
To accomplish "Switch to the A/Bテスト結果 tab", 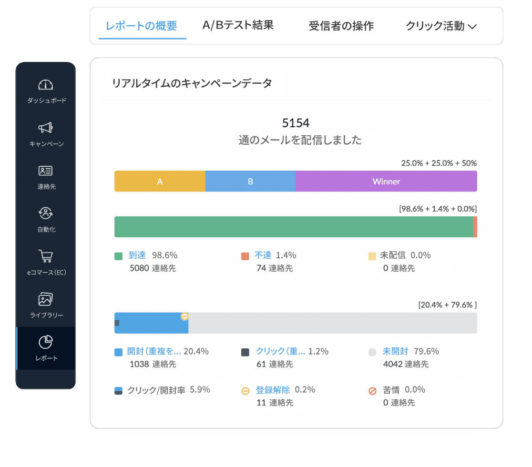I will [x=238, y=25].
